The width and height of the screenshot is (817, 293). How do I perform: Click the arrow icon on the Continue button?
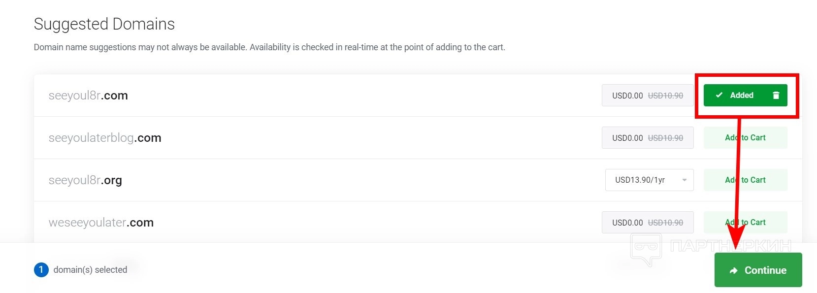point(734,270)
